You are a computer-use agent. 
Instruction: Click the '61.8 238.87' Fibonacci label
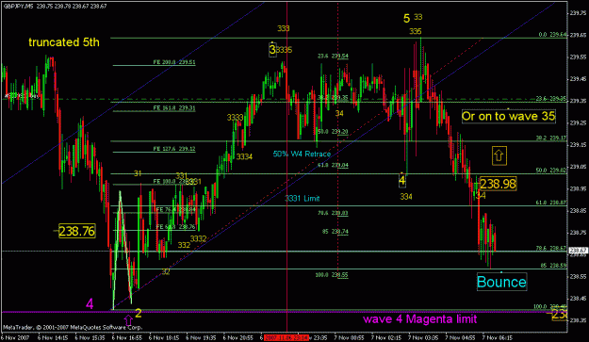(551, 203)
